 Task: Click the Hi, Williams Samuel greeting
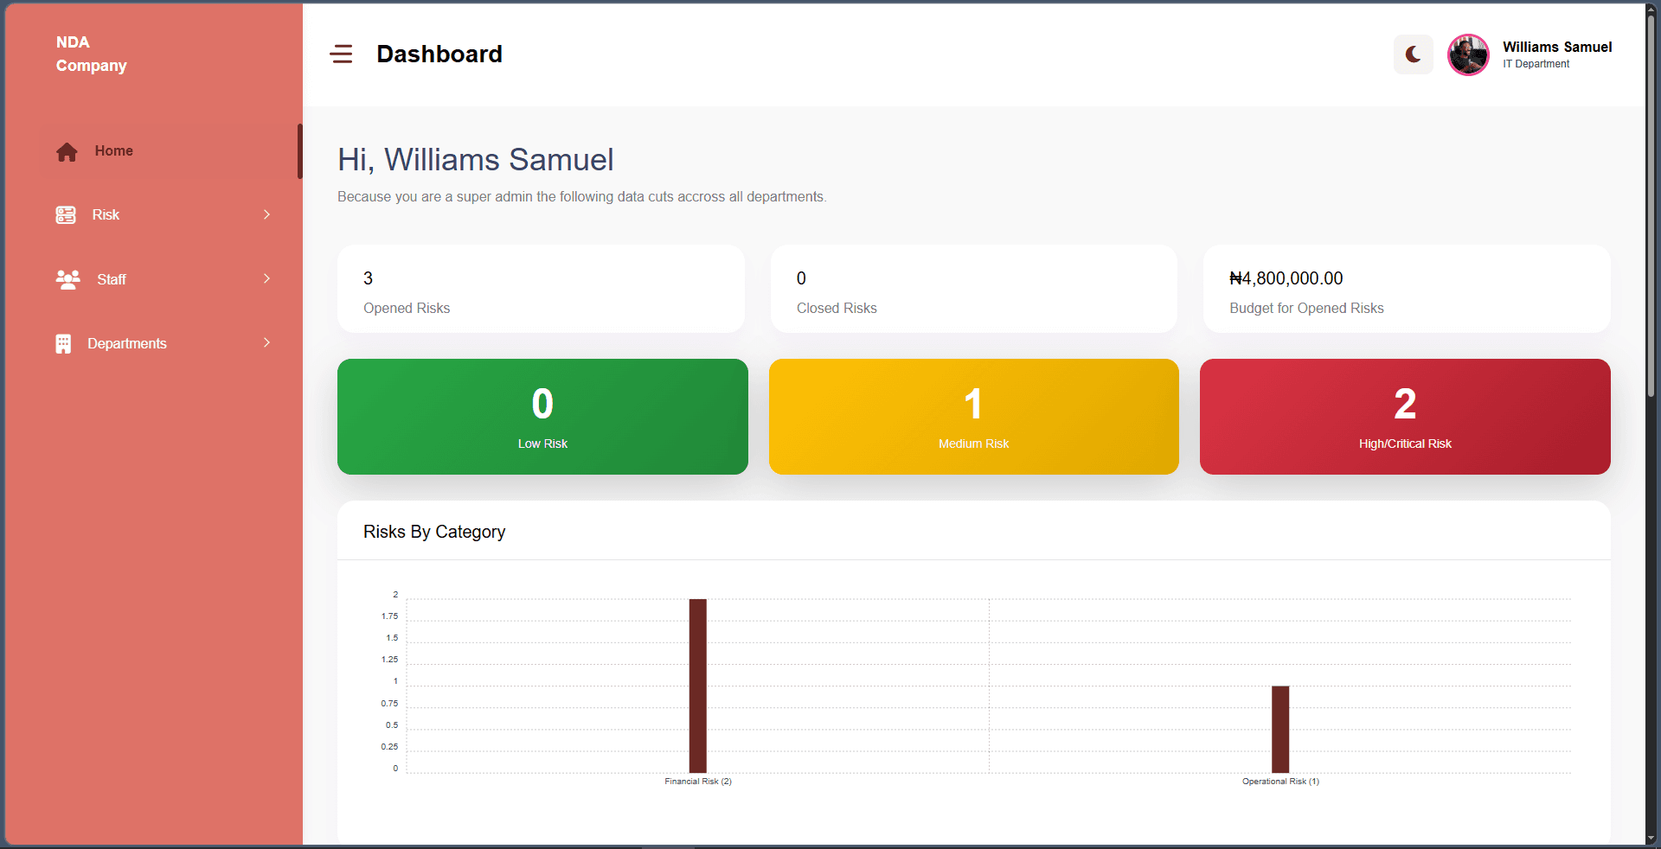[476, 160]
